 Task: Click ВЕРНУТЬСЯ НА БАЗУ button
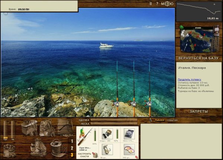[198, 58]
